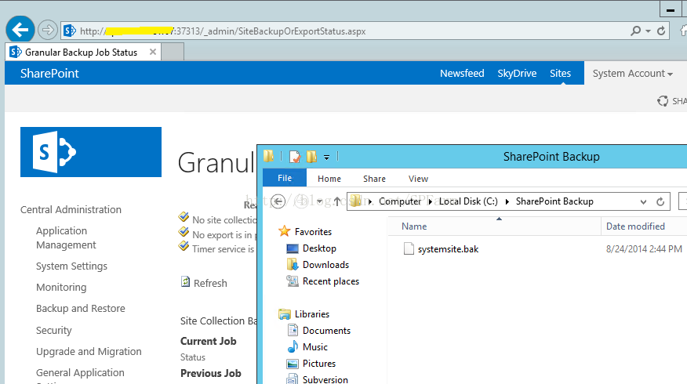Click the check icon beside No site collection

pos(184,217)
